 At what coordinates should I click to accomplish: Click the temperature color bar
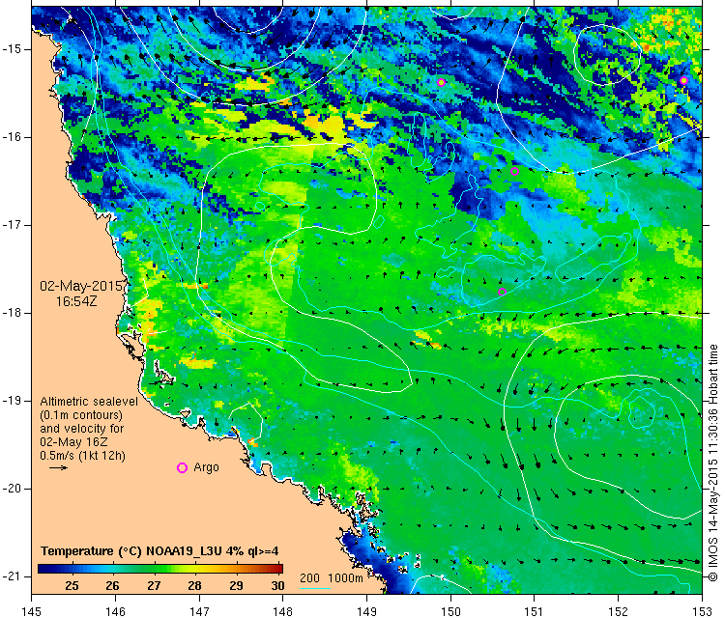coord(160,569)
